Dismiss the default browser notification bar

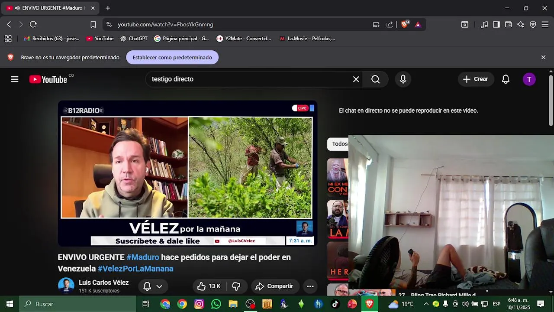coord(543,57)
